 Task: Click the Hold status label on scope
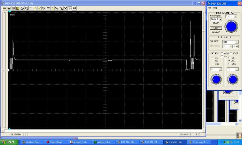coord(12,14)
